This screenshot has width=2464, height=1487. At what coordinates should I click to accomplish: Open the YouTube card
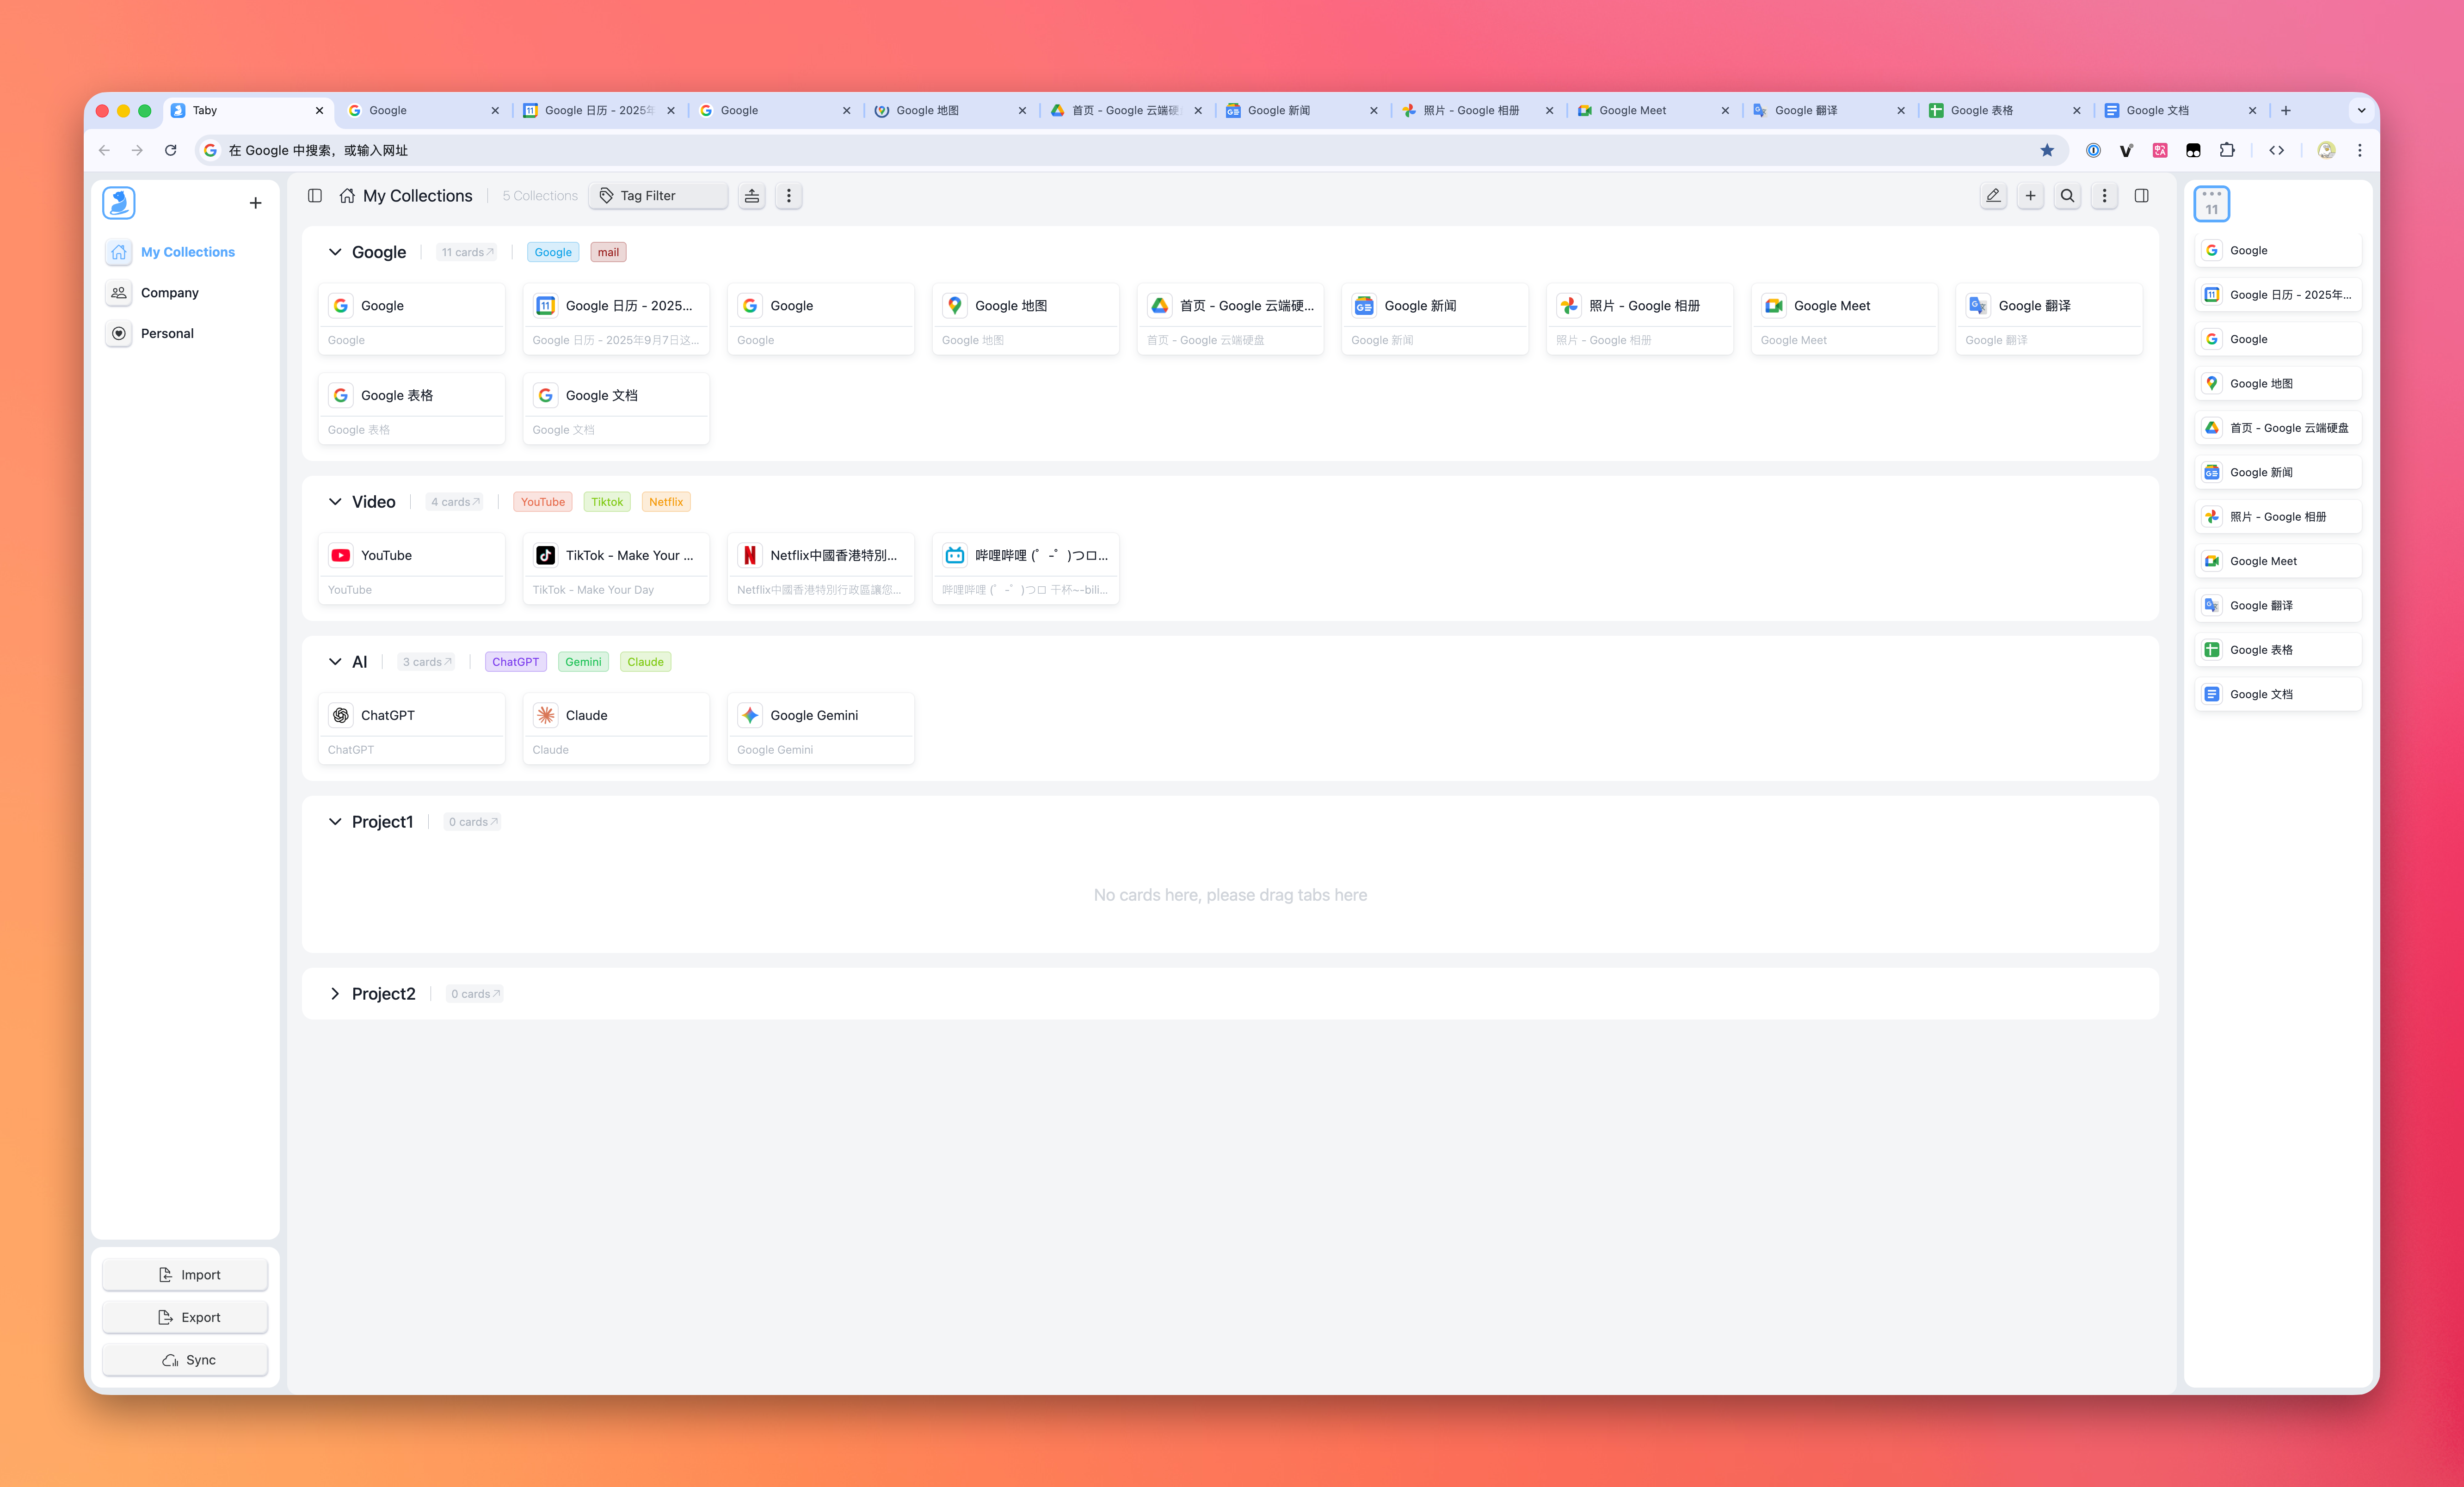click(x=412, y=569)
